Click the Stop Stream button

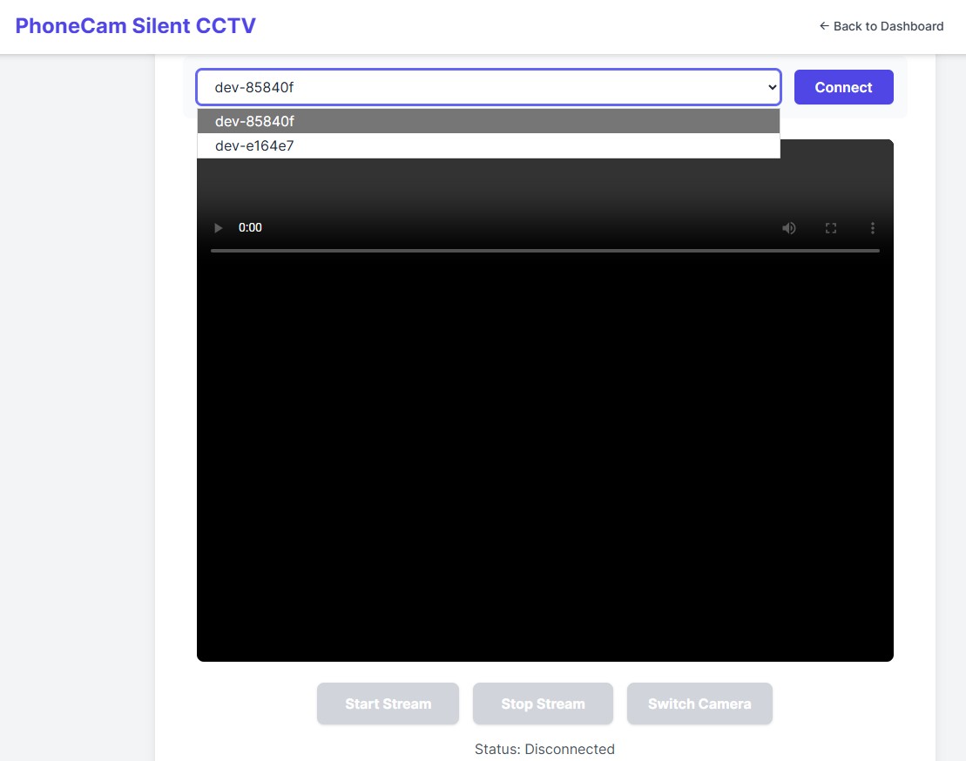pos(543,704)
